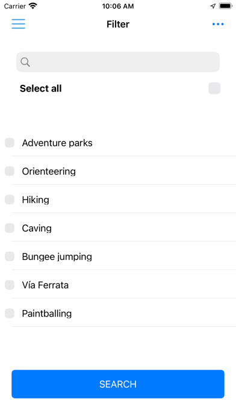Check the Vía Ferrata checkbox

point(10,285)
